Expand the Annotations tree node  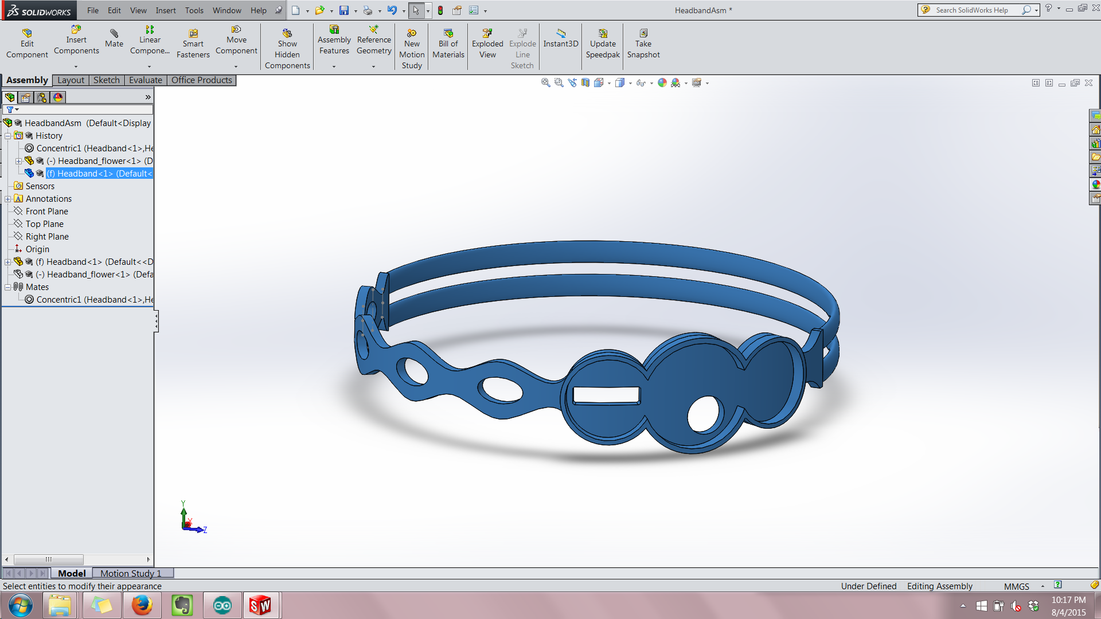(8, 199)
